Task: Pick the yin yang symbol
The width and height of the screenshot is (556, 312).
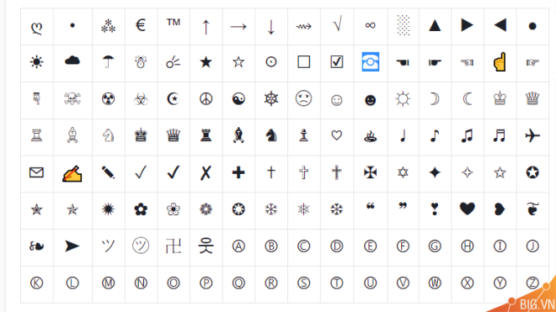Action: click(x=238, y=98)
